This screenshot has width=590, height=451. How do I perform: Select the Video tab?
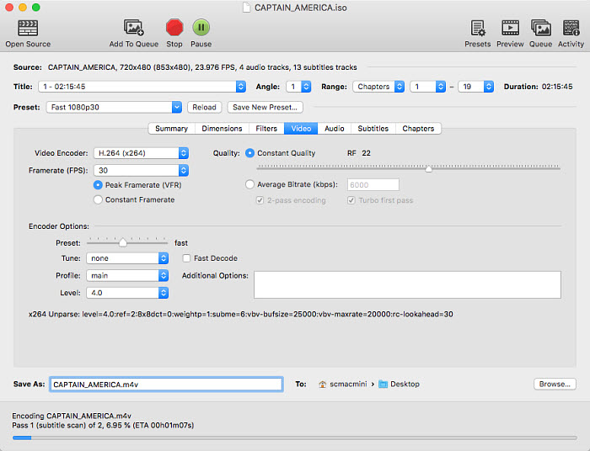point(301,129)
